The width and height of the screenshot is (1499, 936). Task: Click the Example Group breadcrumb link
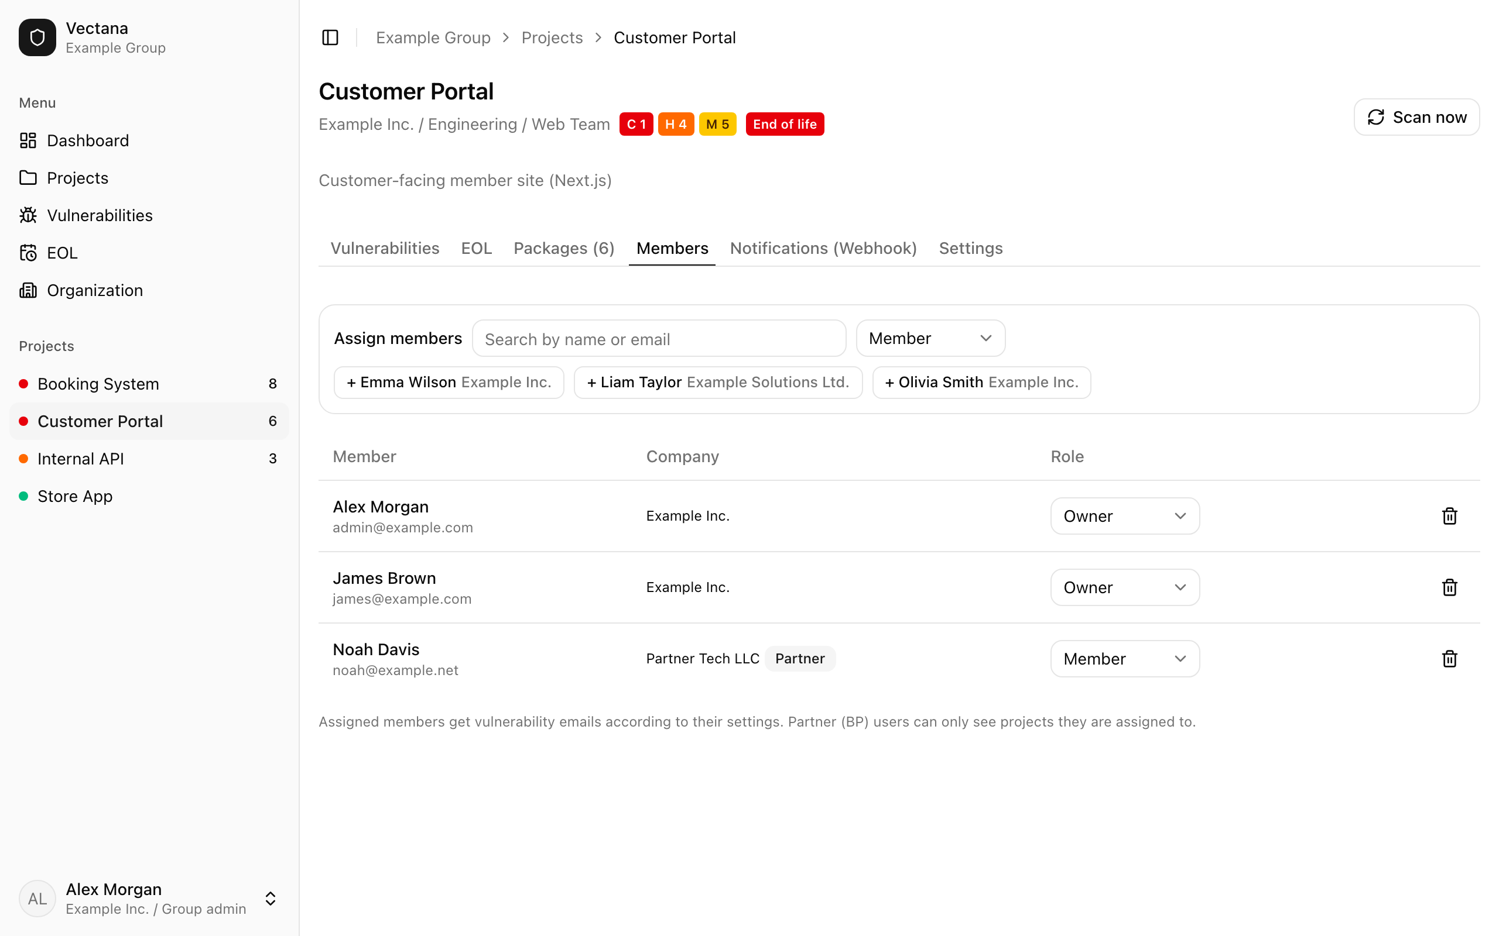(433, 38)
